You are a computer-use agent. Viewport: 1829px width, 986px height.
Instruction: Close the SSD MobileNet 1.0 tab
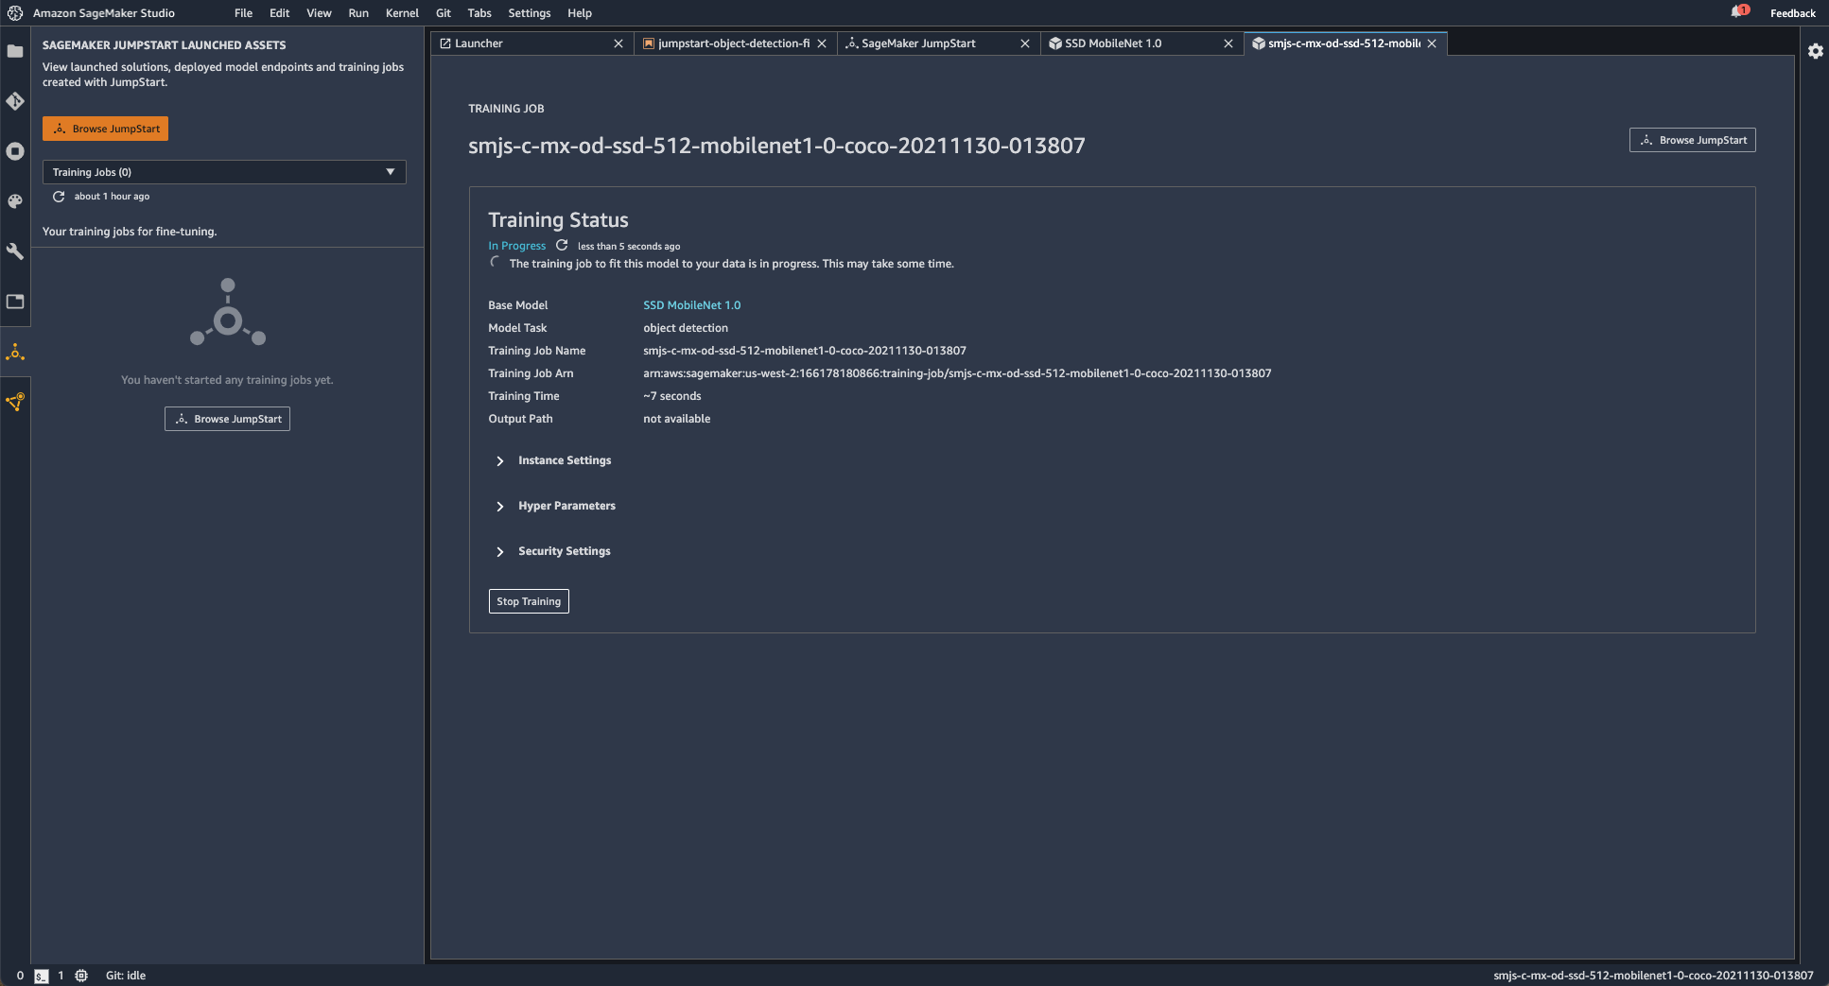coord(1228,43)
